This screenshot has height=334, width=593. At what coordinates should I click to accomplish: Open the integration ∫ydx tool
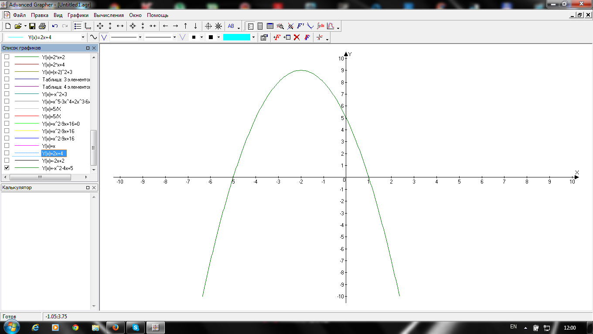coord(320,26)
